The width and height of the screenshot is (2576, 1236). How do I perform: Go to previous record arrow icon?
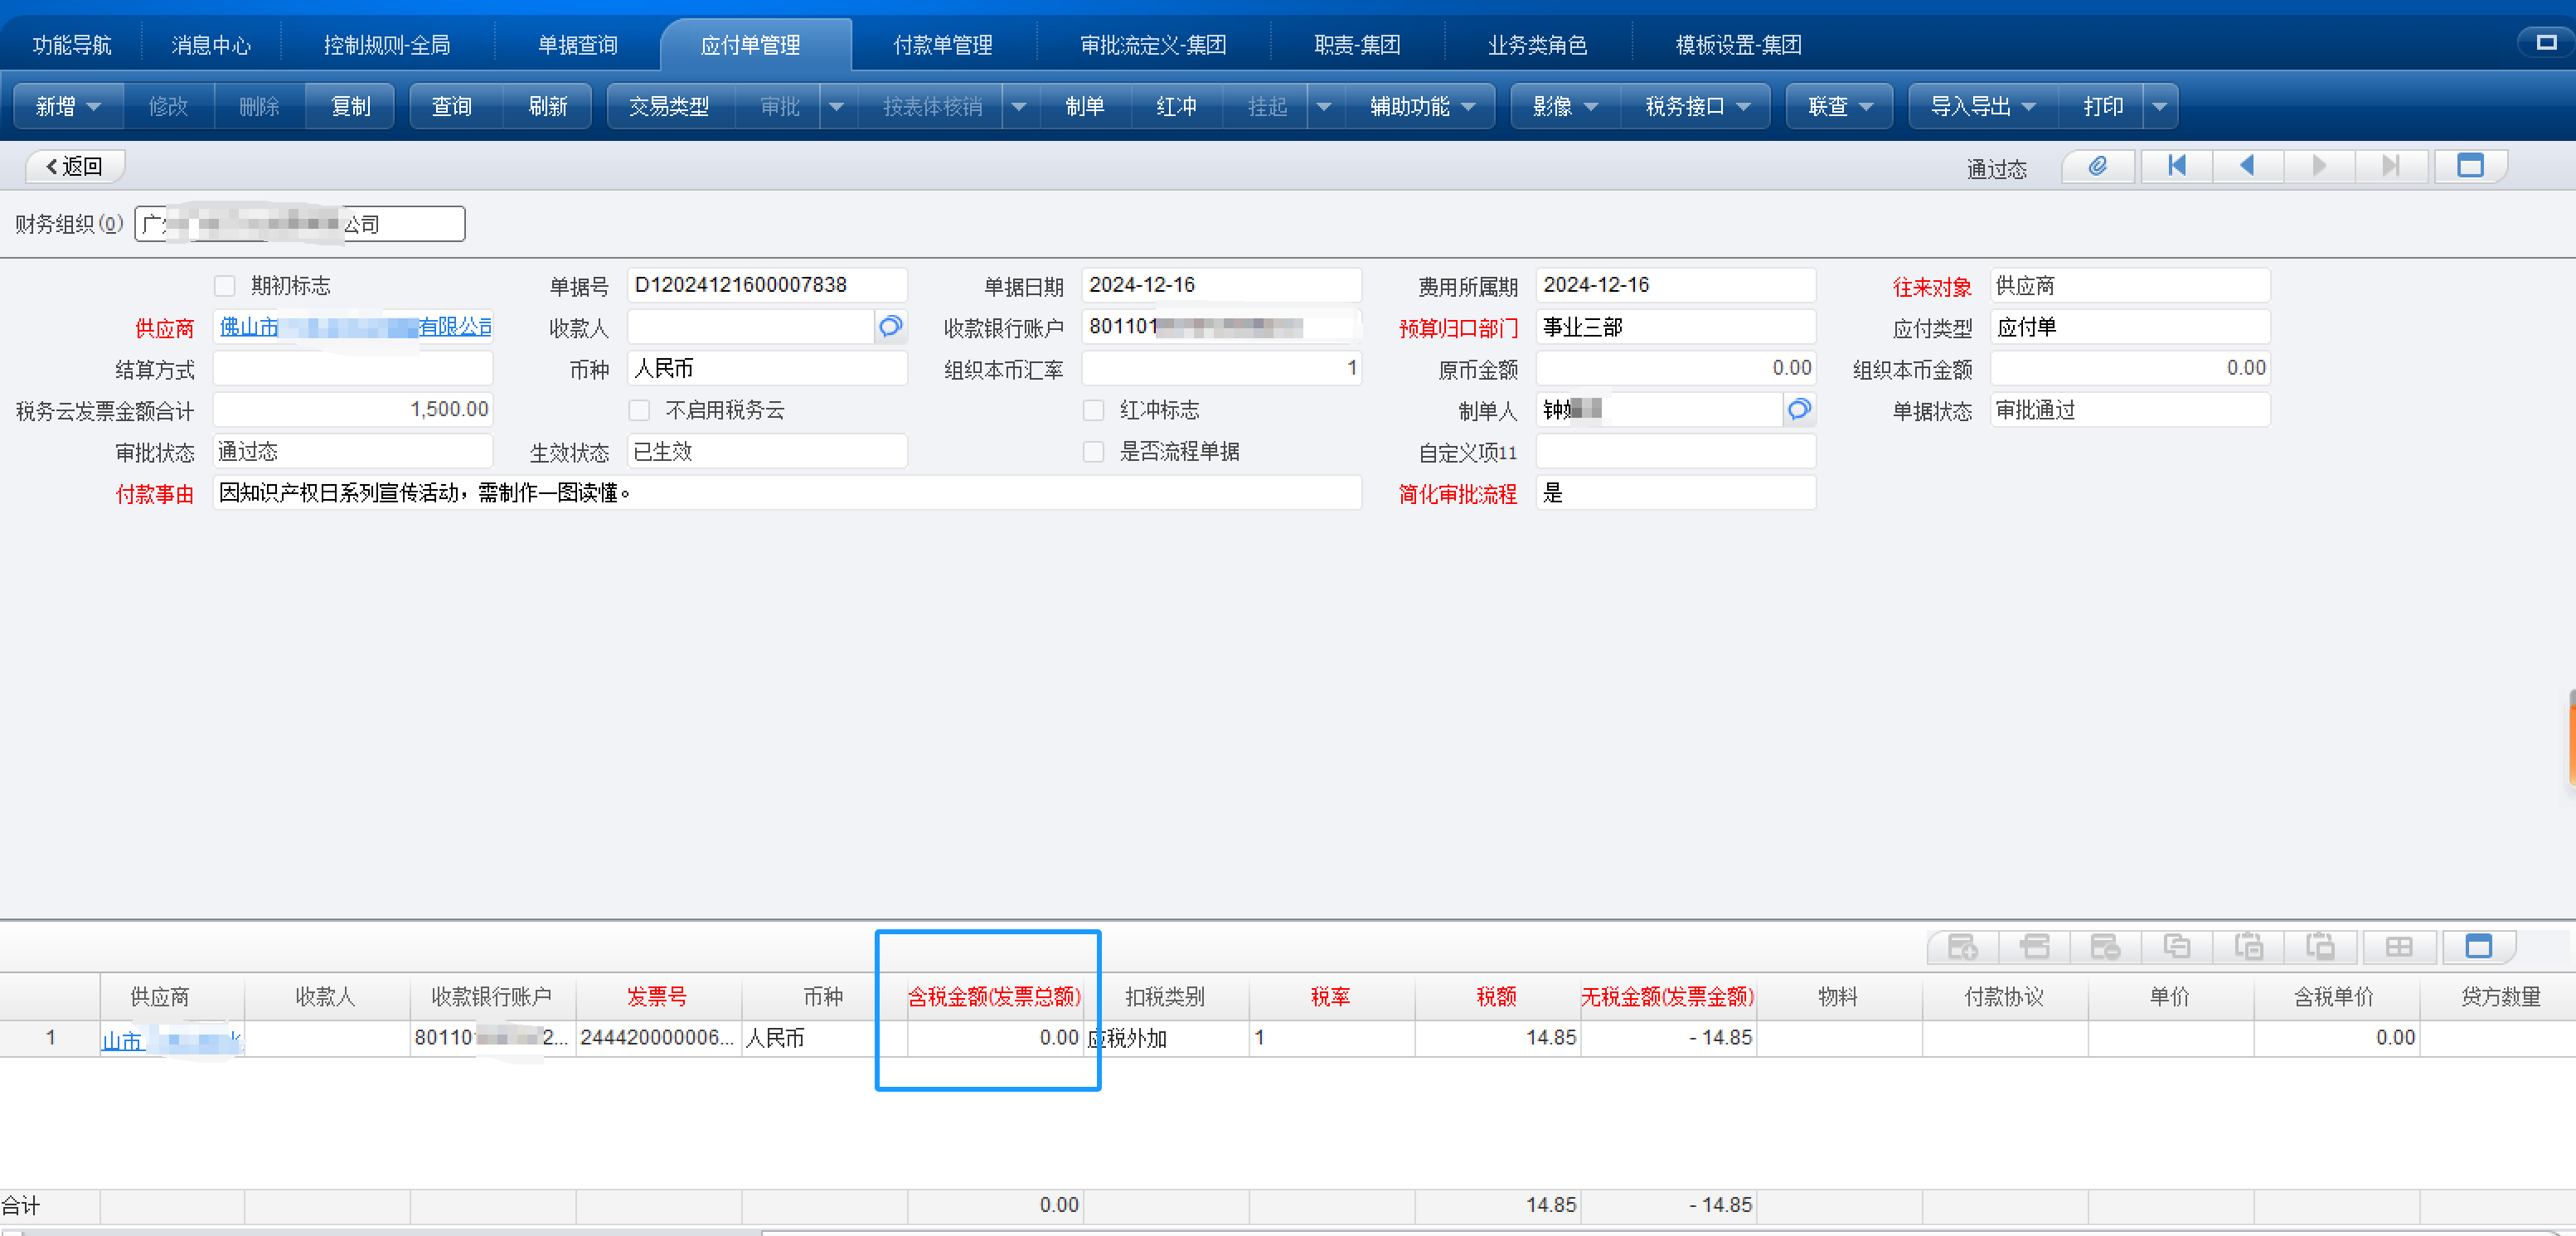2247,166
